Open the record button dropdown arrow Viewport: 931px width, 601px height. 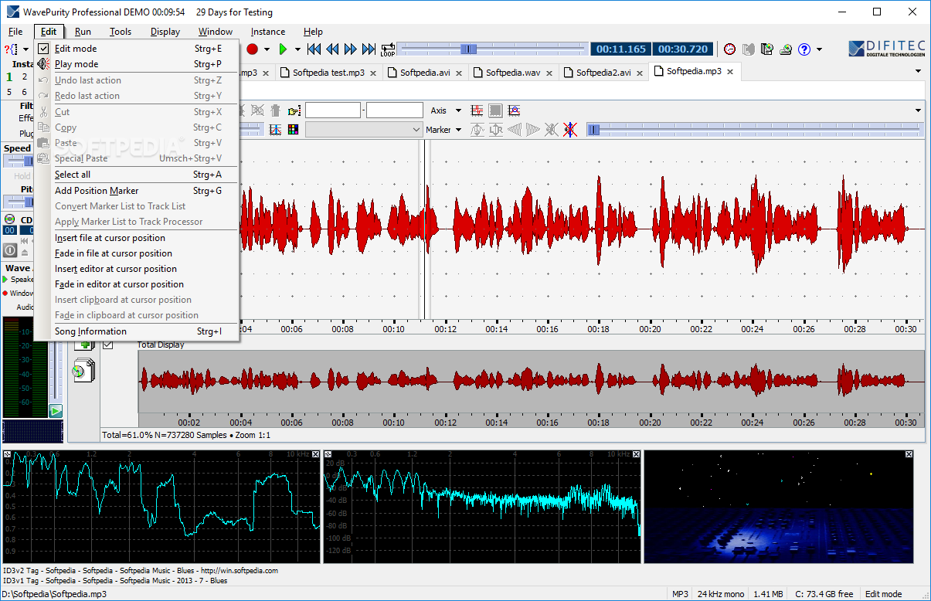click(267, 49)
